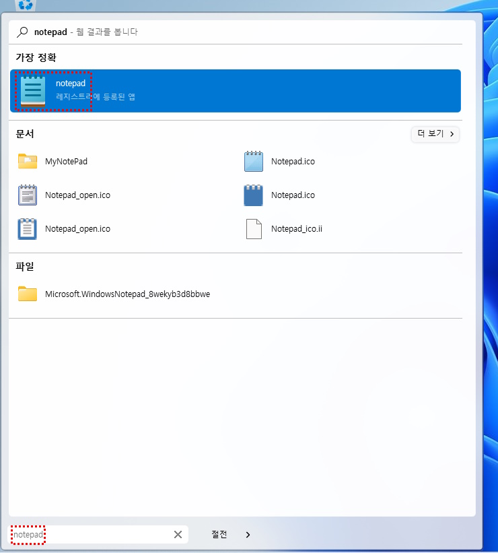This screenshot has width=498, height=553.
Task: Select the light blue Notepad.ico icon
Action: point(254,162)
